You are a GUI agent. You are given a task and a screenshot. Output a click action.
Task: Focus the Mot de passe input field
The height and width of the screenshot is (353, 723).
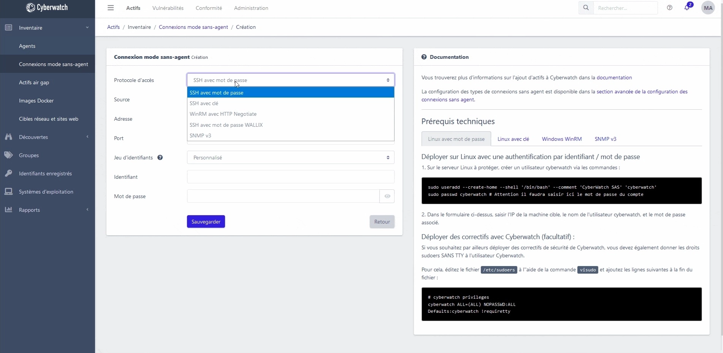click(x=283, y=196)
